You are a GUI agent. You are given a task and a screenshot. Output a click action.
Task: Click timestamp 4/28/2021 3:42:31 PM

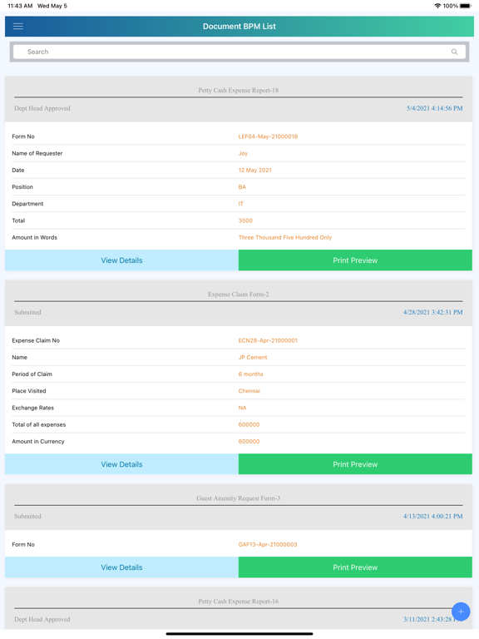[433, 312]
